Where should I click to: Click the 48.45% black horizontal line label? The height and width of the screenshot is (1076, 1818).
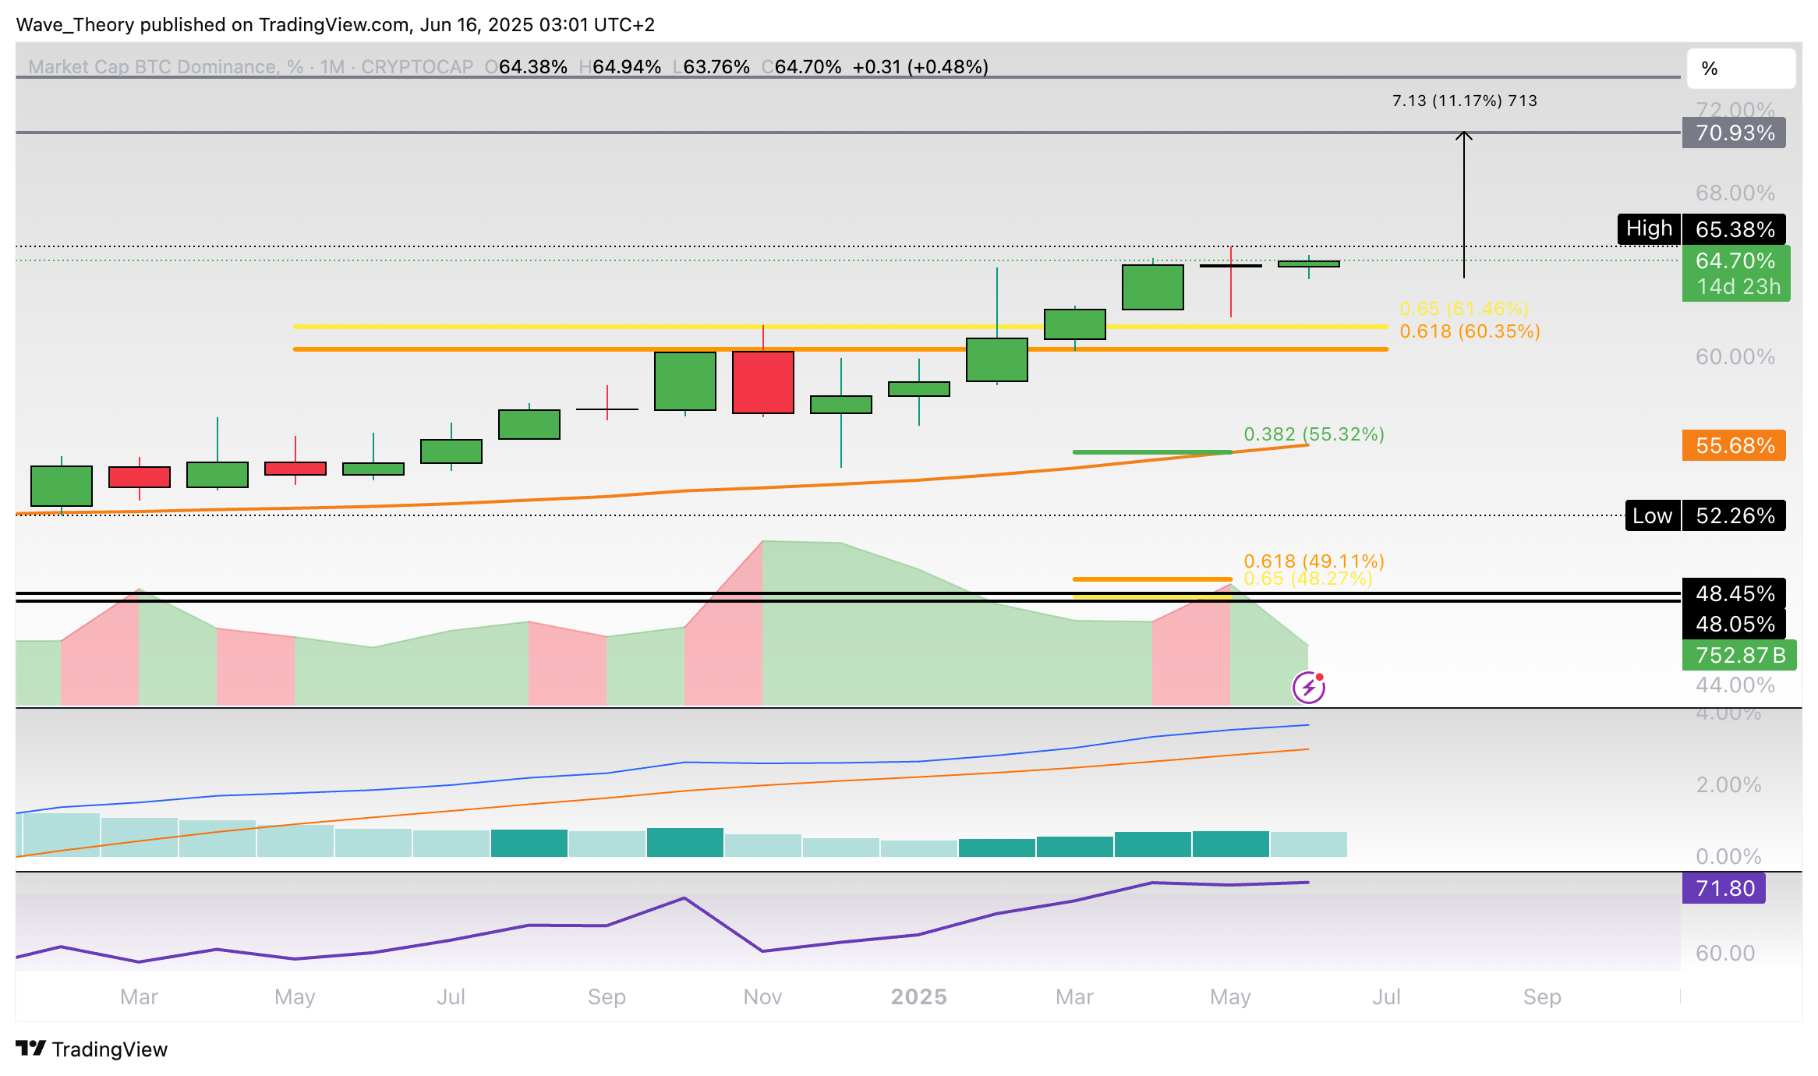pyautogui.click(x=1734, y=594)
